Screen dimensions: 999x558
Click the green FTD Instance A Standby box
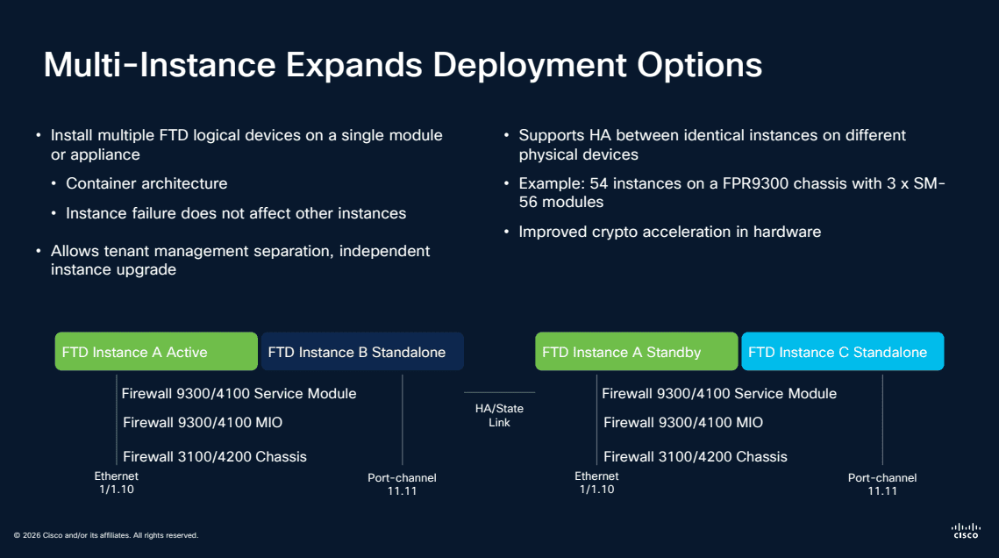pyautogui.click(x=636, y=351)
